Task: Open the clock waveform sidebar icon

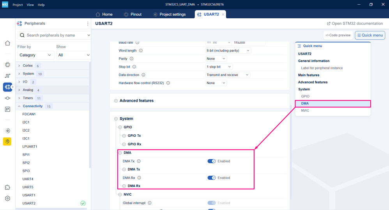Action: click(7, 76)
